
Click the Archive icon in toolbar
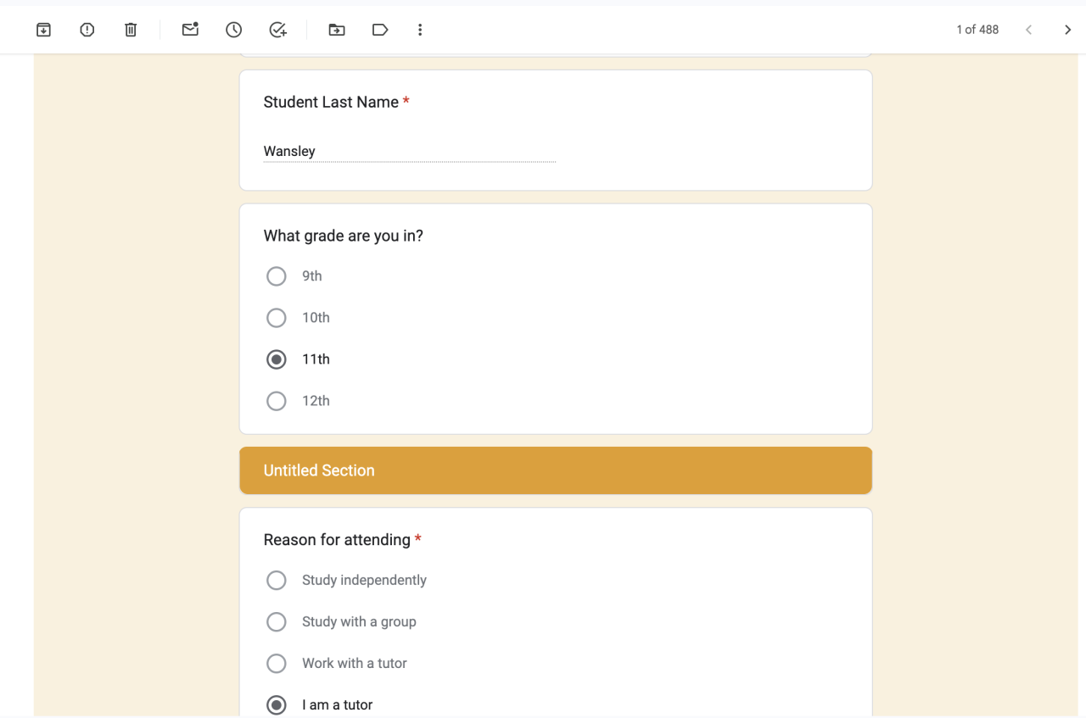pyautogui.click(x=44, y=30)
